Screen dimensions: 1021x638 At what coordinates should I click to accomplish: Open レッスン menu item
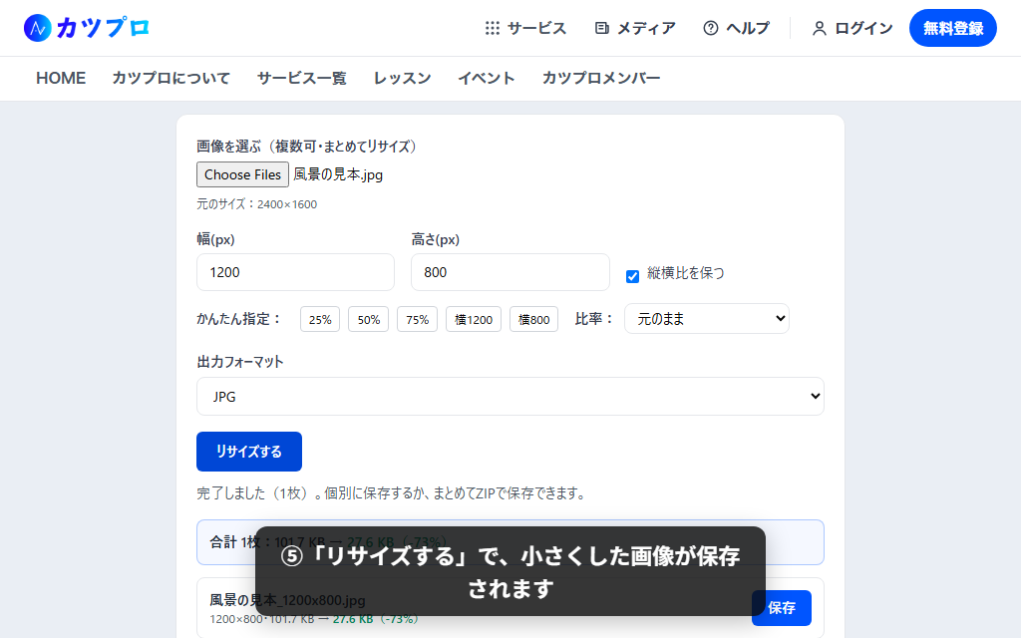click(403, 78)
